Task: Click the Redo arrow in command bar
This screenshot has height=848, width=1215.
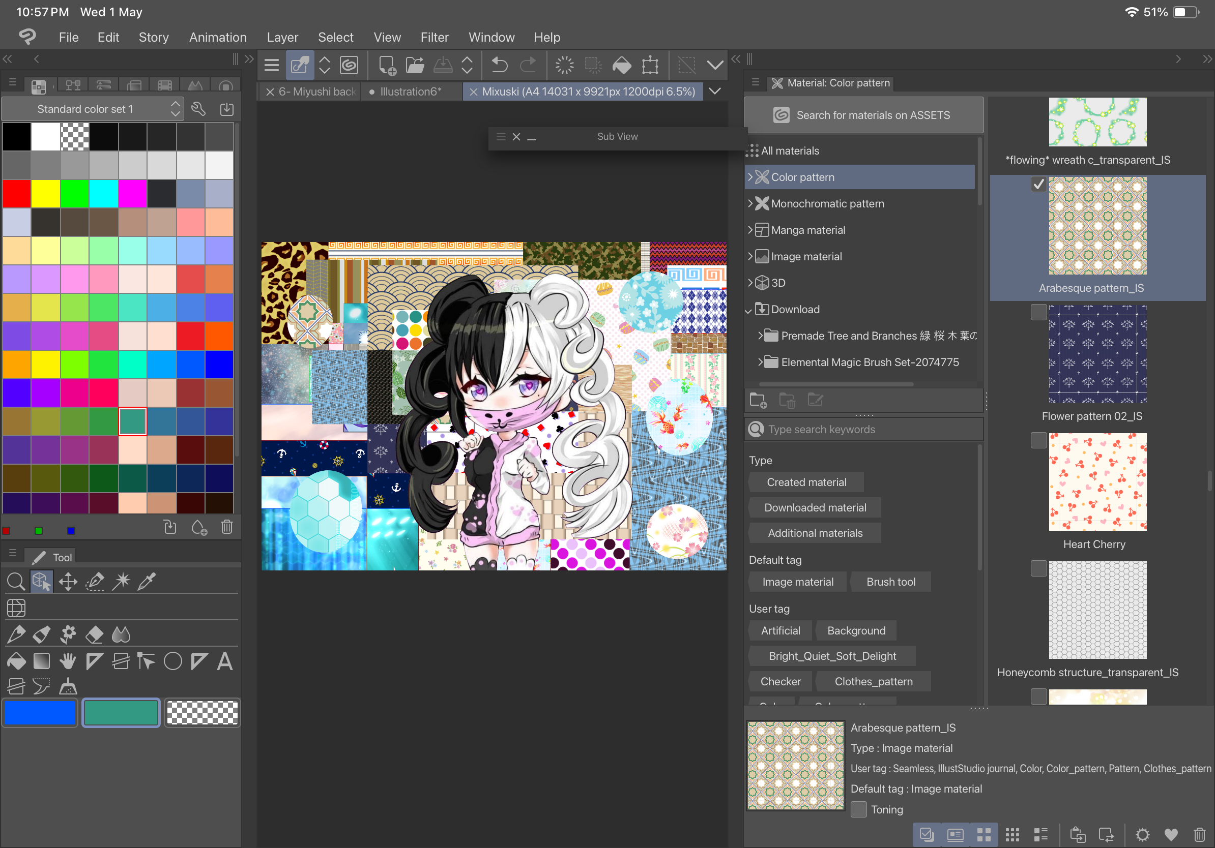Action: click(x=528, y=65)
